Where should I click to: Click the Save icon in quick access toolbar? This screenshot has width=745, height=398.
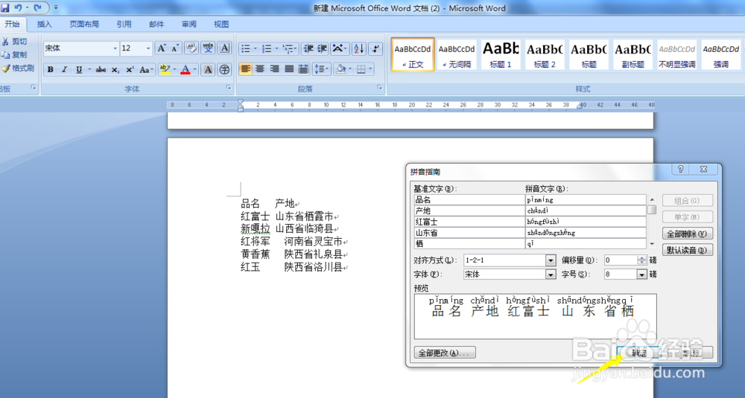4,7
